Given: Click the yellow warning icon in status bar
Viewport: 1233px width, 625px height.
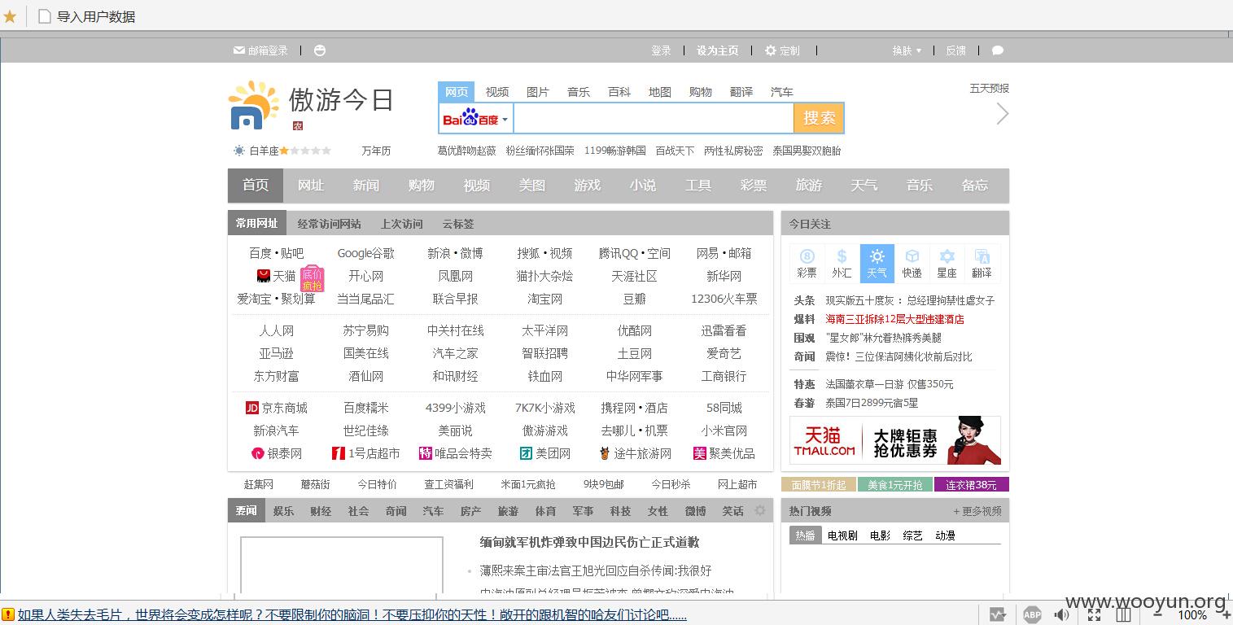Looking at the screenshot, I should click(7, 615).
